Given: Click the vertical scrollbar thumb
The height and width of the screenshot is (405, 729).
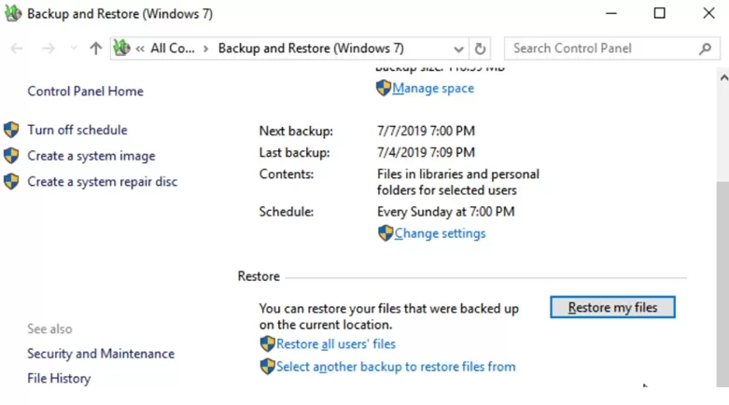Looking at the screenshot, I should point(723,284).
